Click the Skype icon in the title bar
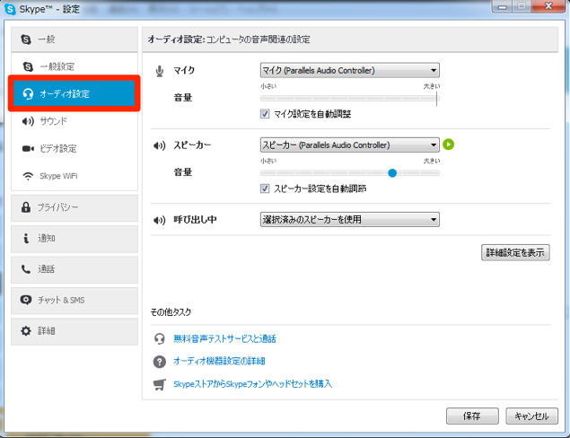Image resolution: width=570 pixels, height=438 pixels. (10, 9)
